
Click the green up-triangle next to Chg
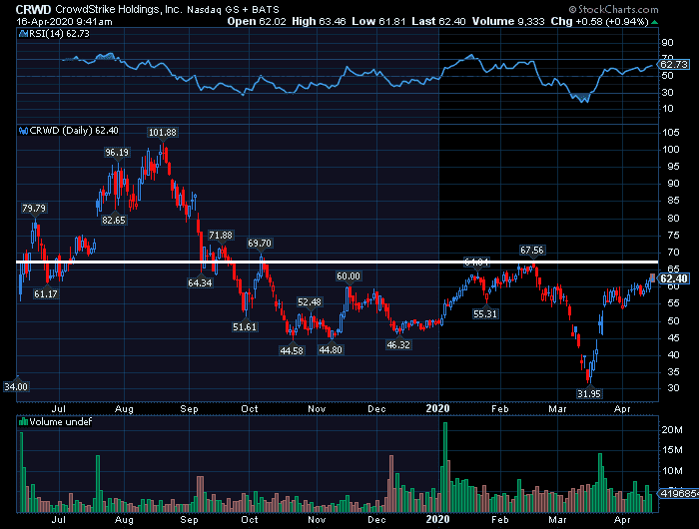click(x=654, y=21)
